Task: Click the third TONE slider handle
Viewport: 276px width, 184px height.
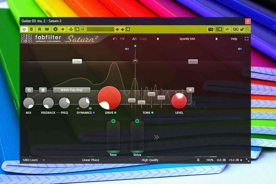Action: [151, 94]
